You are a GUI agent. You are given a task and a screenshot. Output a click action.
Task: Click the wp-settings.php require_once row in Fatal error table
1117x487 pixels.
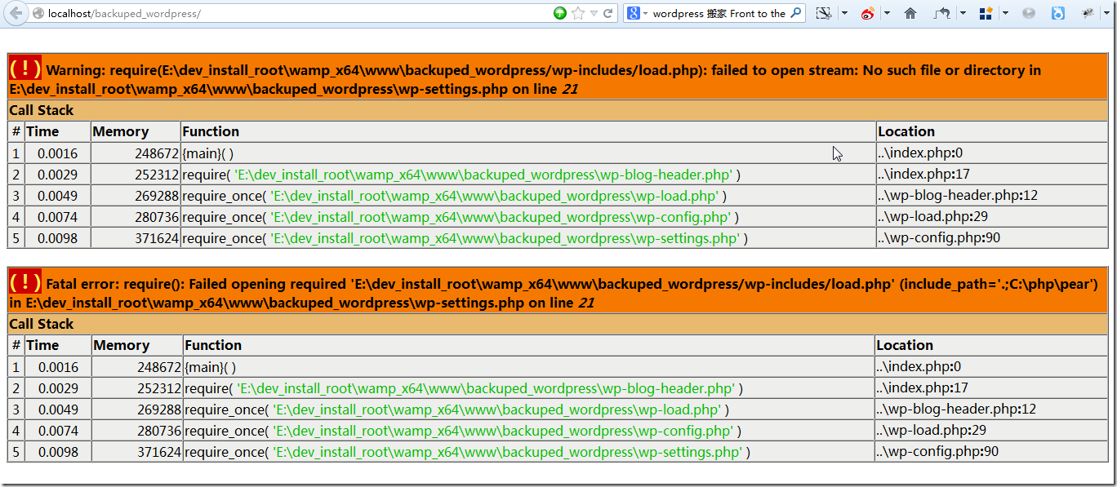pyautogui.click(x=467, y=452)
